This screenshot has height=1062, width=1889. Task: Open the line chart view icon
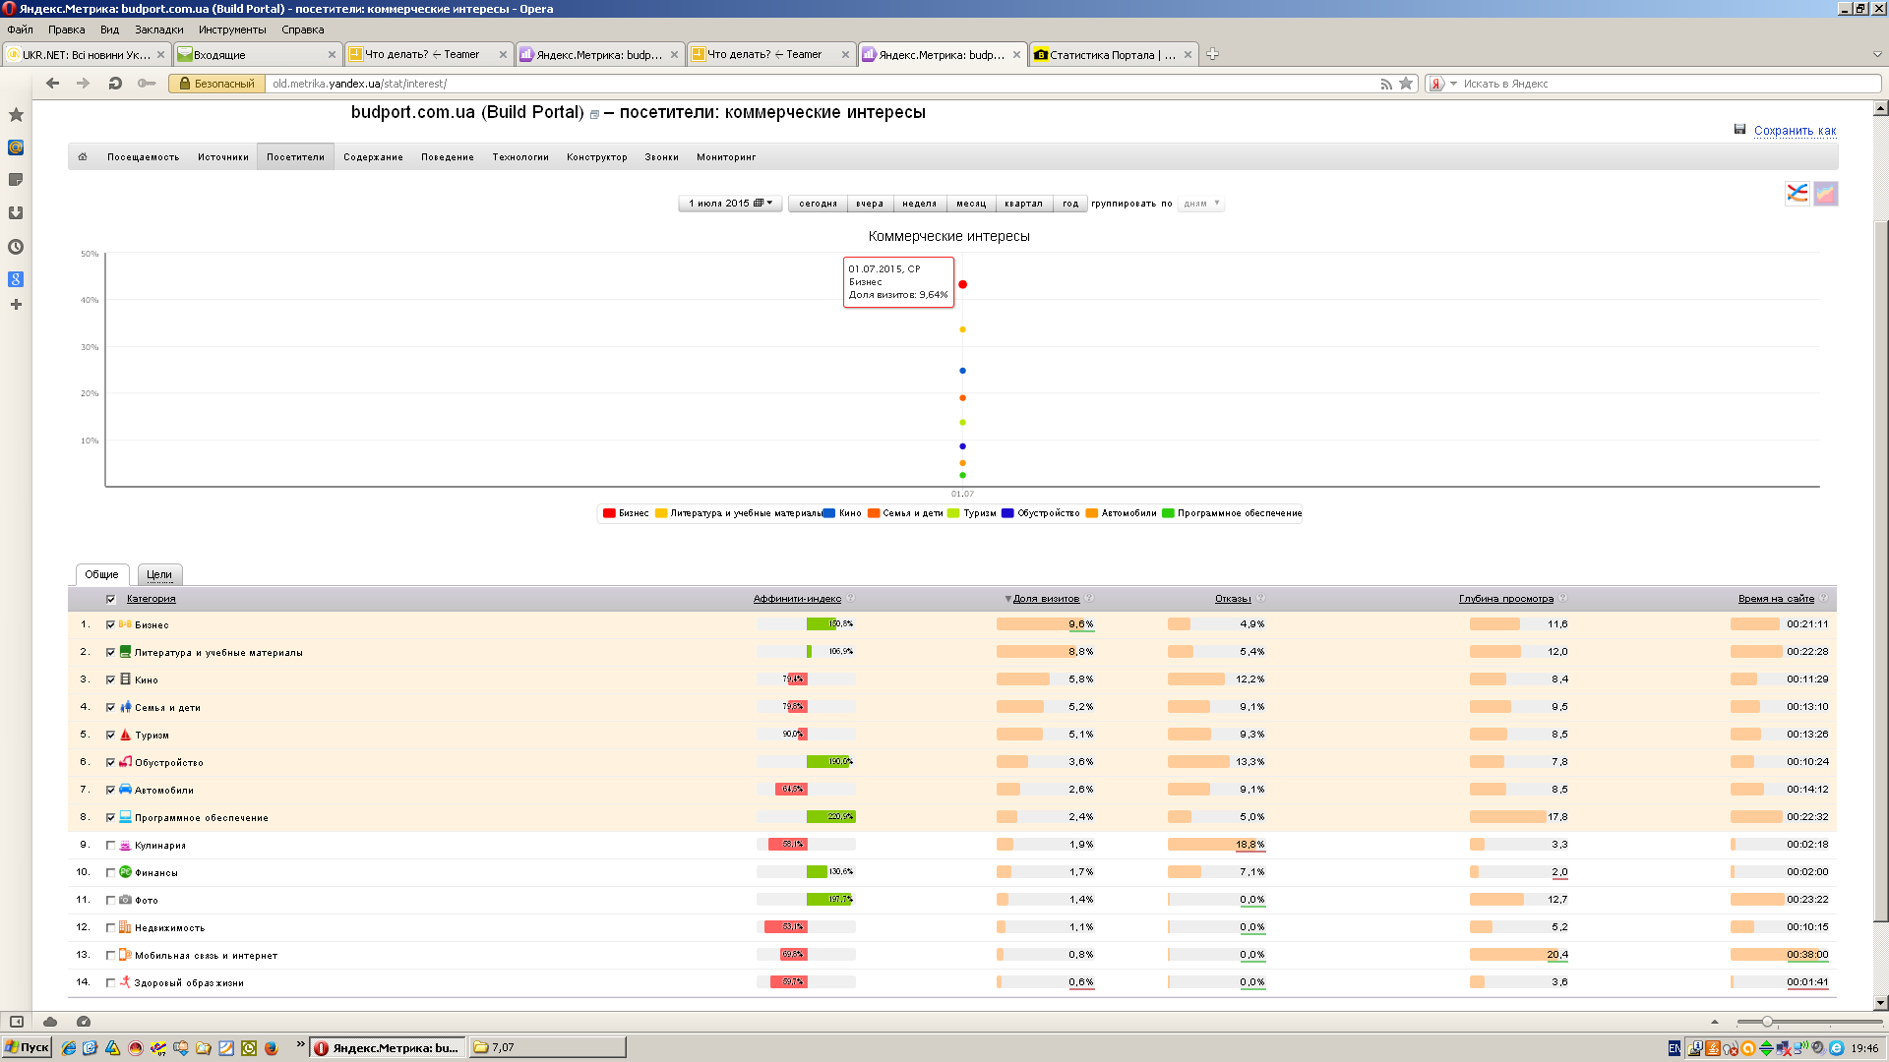1798,194
